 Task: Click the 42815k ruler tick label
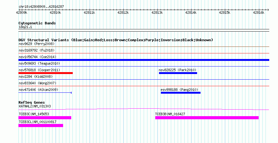(225, 12)
